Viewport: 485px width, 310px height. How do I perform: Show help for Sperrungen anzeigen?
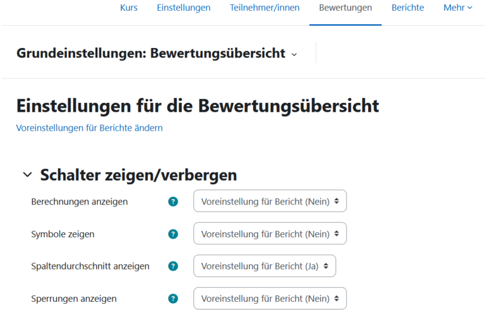(173, 298)
